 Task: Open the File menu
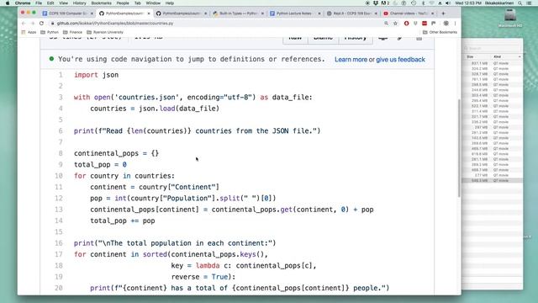pyautogui.click(x=39, y=3)
